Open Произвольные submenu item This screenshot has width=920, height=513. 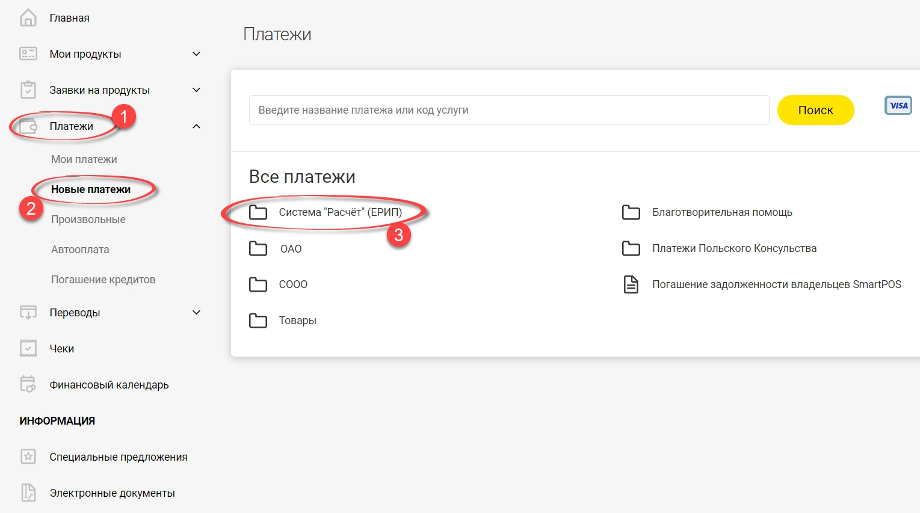coord(88,220)
